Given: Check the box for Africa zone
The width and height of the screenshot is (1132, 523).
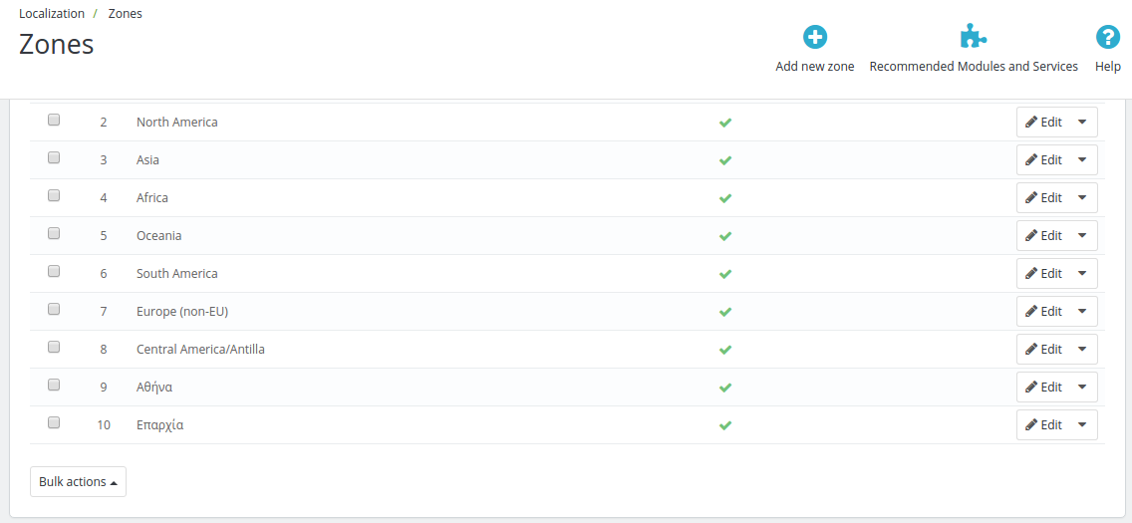Looking at the screenshot, I should (54, 195).
